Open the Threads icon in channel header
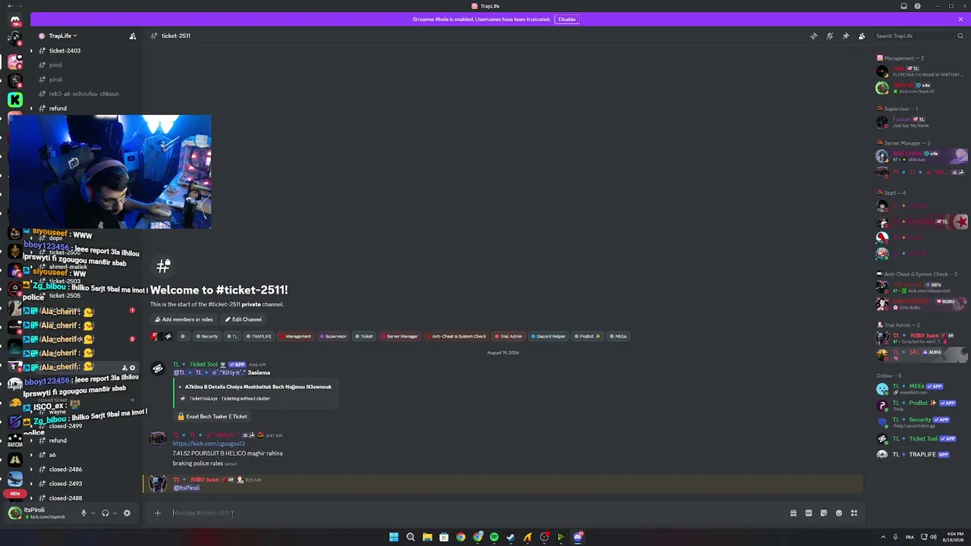This screenshot has width=971, height=546. point(814,36)
